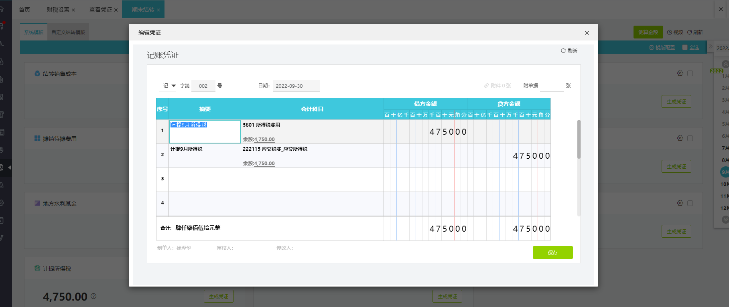Click the 模版配置 template config icon
The height and width of the screenshot is (307, 729).
click(651, 48)
